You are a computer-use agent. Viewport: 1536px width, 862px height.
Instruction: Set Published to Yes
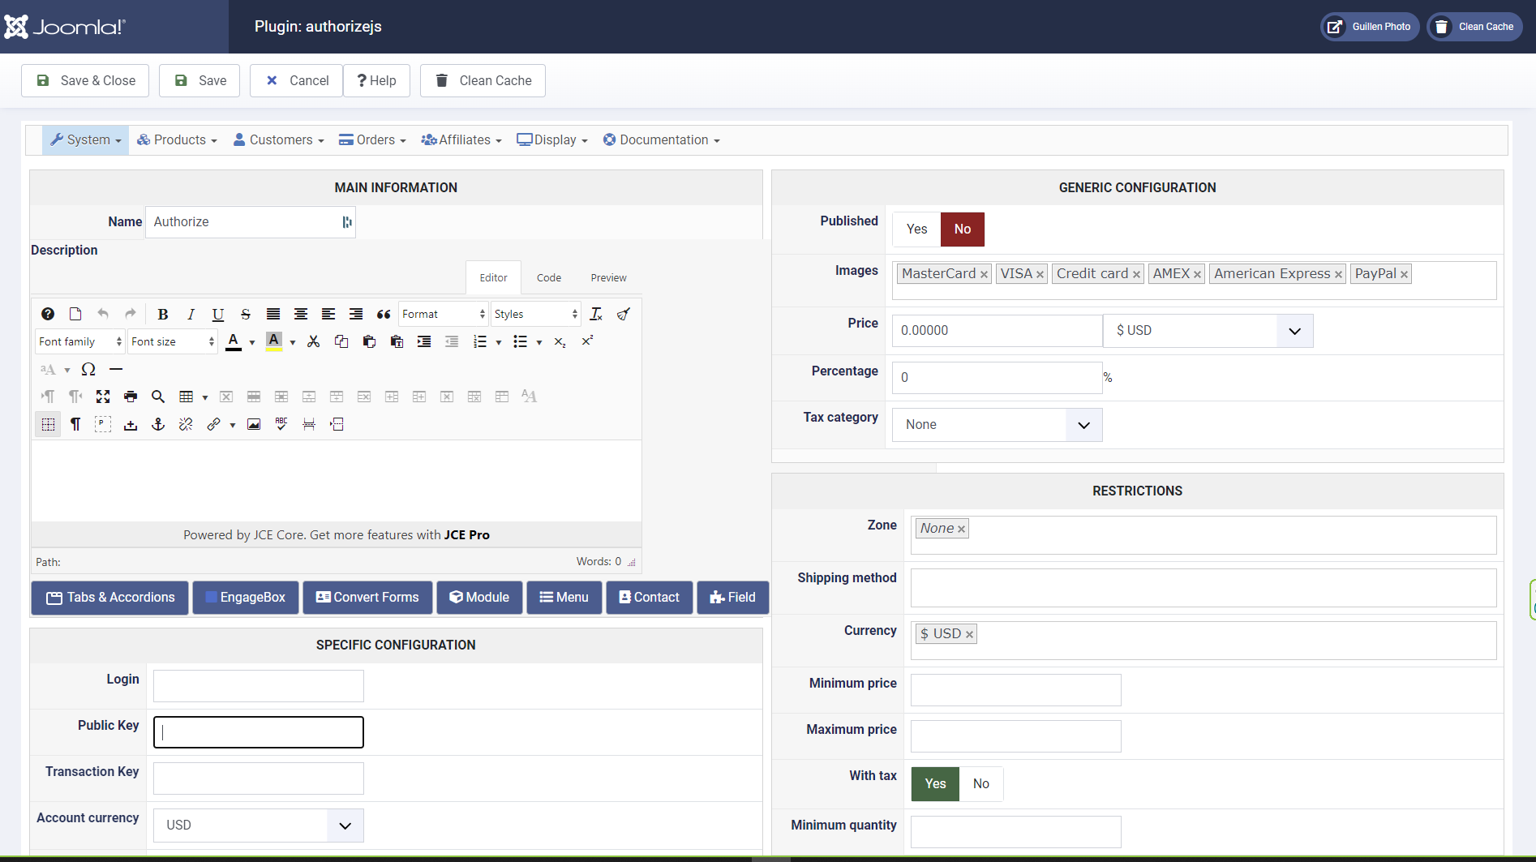click(917, 229)
